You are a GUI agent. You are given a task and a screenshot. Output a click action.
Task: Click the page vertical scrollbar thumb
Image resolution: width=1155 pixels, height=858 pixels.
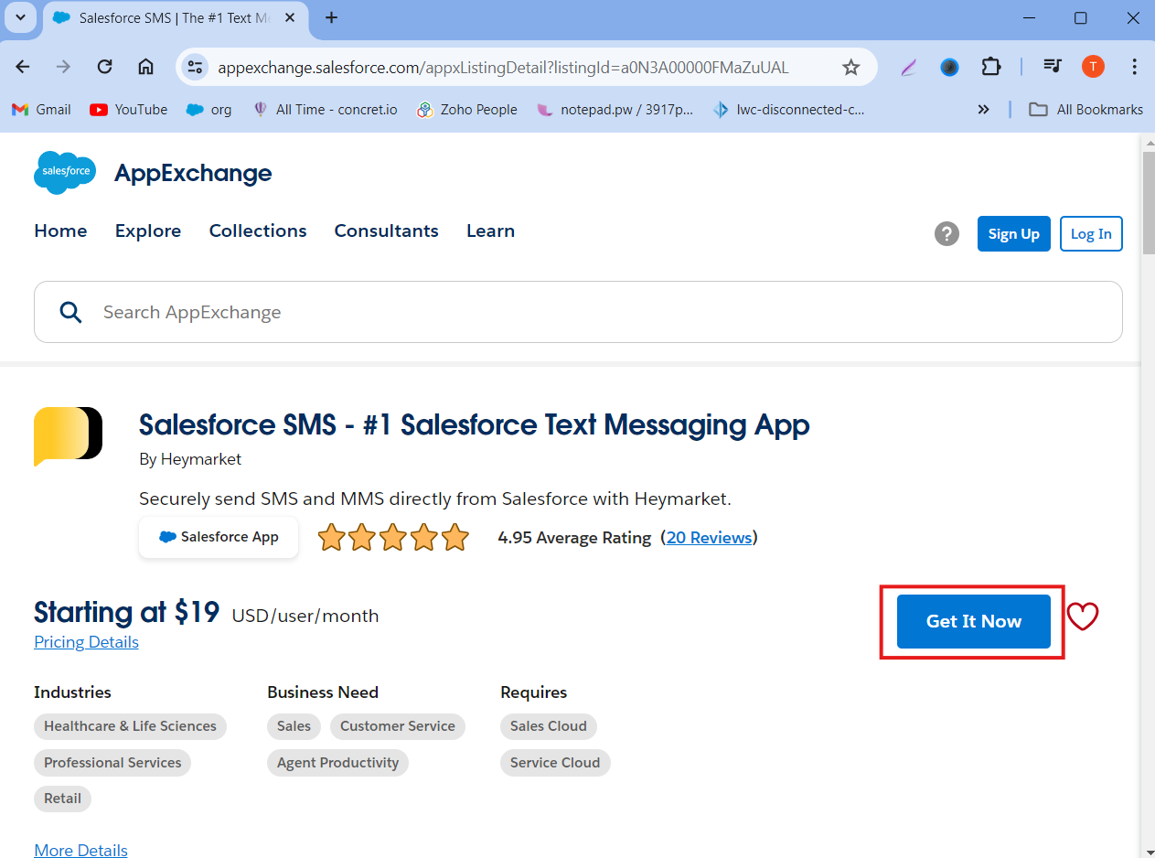[x=1148, y=201]
